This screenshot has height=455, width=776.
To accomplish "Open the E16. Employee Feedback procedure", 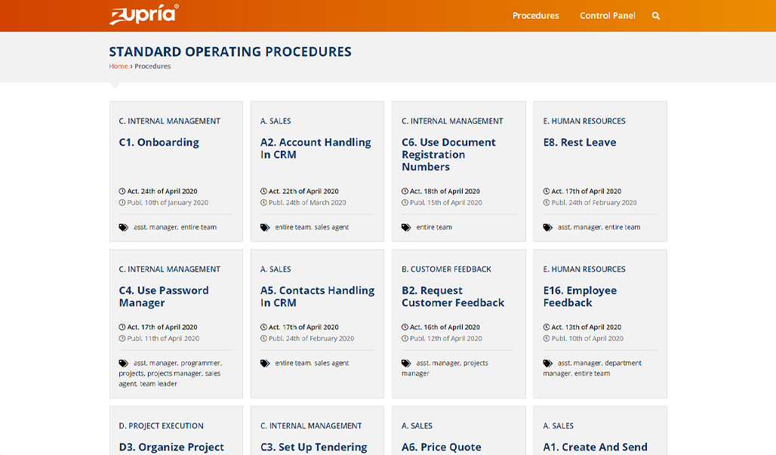I will coord(580,297).
